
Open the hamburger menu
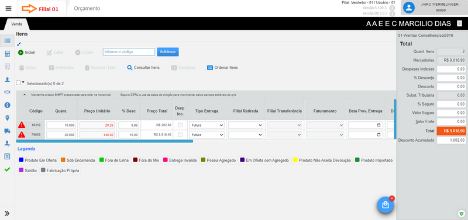point(8,8)
